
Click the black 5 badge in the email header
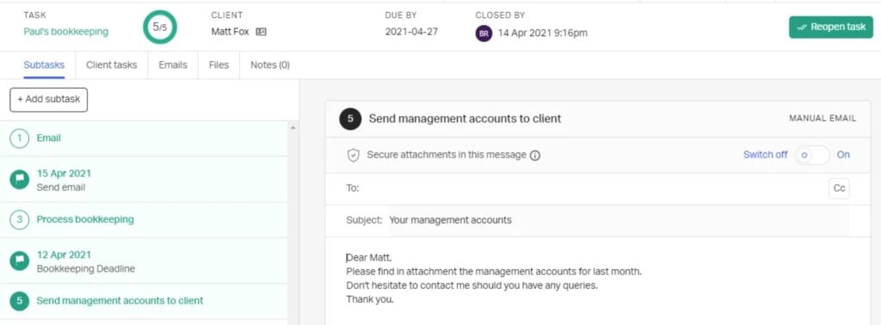pos(350,119)
